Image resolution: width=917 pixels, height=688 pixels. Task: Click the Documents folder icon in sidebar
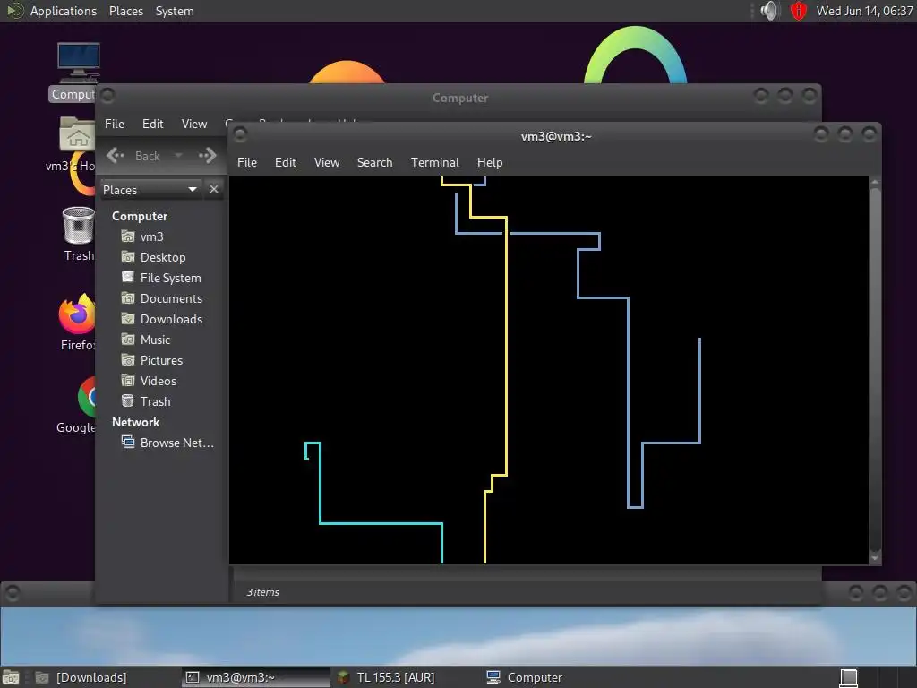127,297
